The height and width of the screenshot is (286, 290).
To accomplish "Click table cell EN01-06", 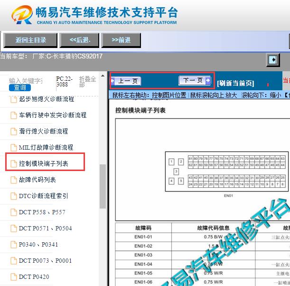I will pyautogui.click(x=143, y=282).
